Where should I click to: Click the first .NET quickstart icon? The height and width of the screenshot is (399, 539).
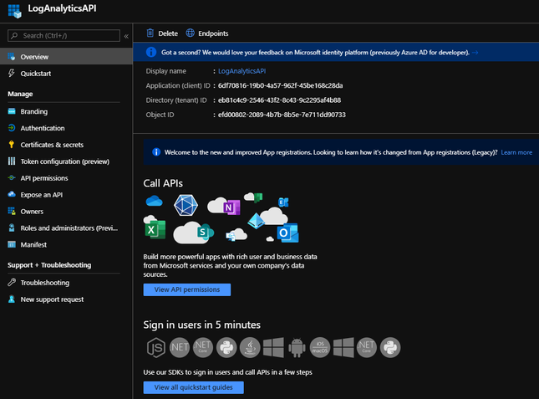click(180, 347)
